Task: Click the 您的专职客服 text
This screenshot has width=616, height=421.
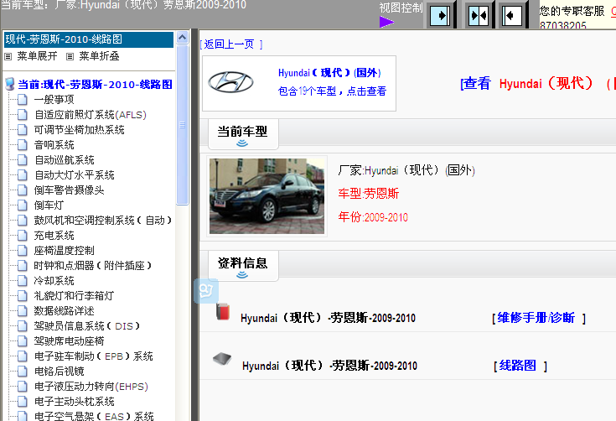Action: click(x=572, y=11)
